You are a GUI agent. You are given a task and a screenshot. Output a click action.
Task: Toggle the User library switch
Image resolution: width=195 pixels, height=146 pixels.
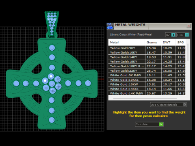click(183, 35)
